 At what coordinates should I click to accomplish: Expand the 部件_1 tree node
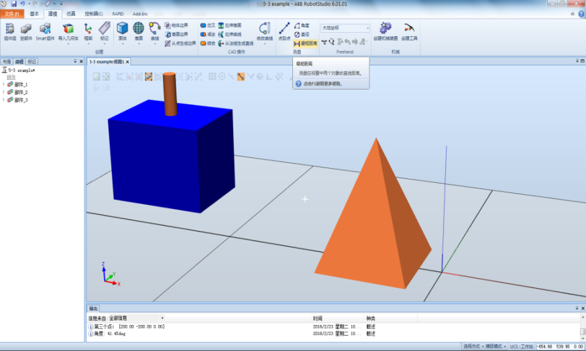(4, 84)
